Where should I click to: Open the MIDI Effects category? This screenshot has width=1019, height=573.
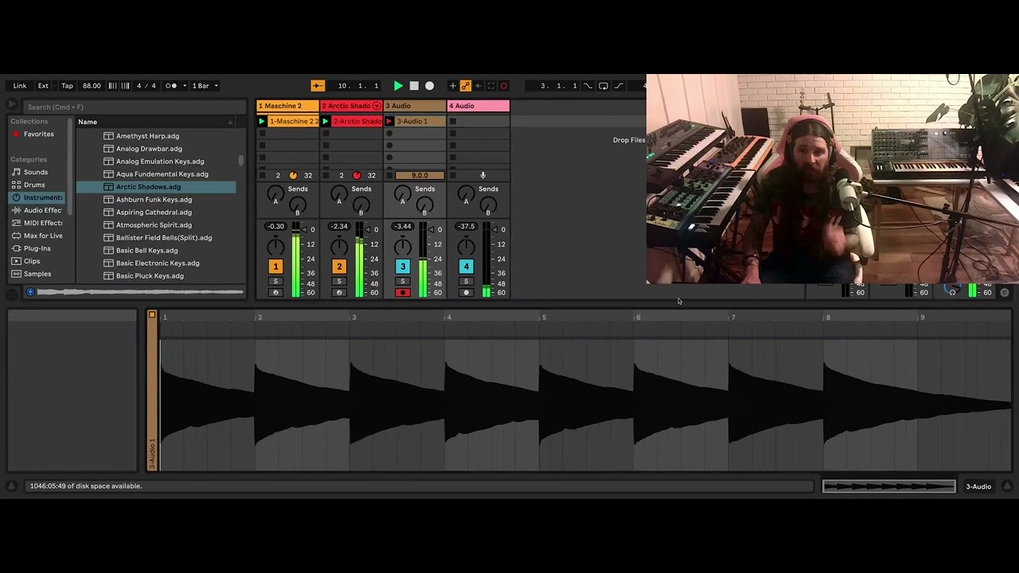(38, 223)
